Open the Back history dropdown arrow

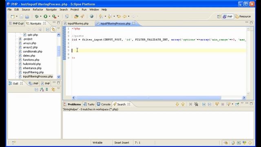[x=128, y=16]
